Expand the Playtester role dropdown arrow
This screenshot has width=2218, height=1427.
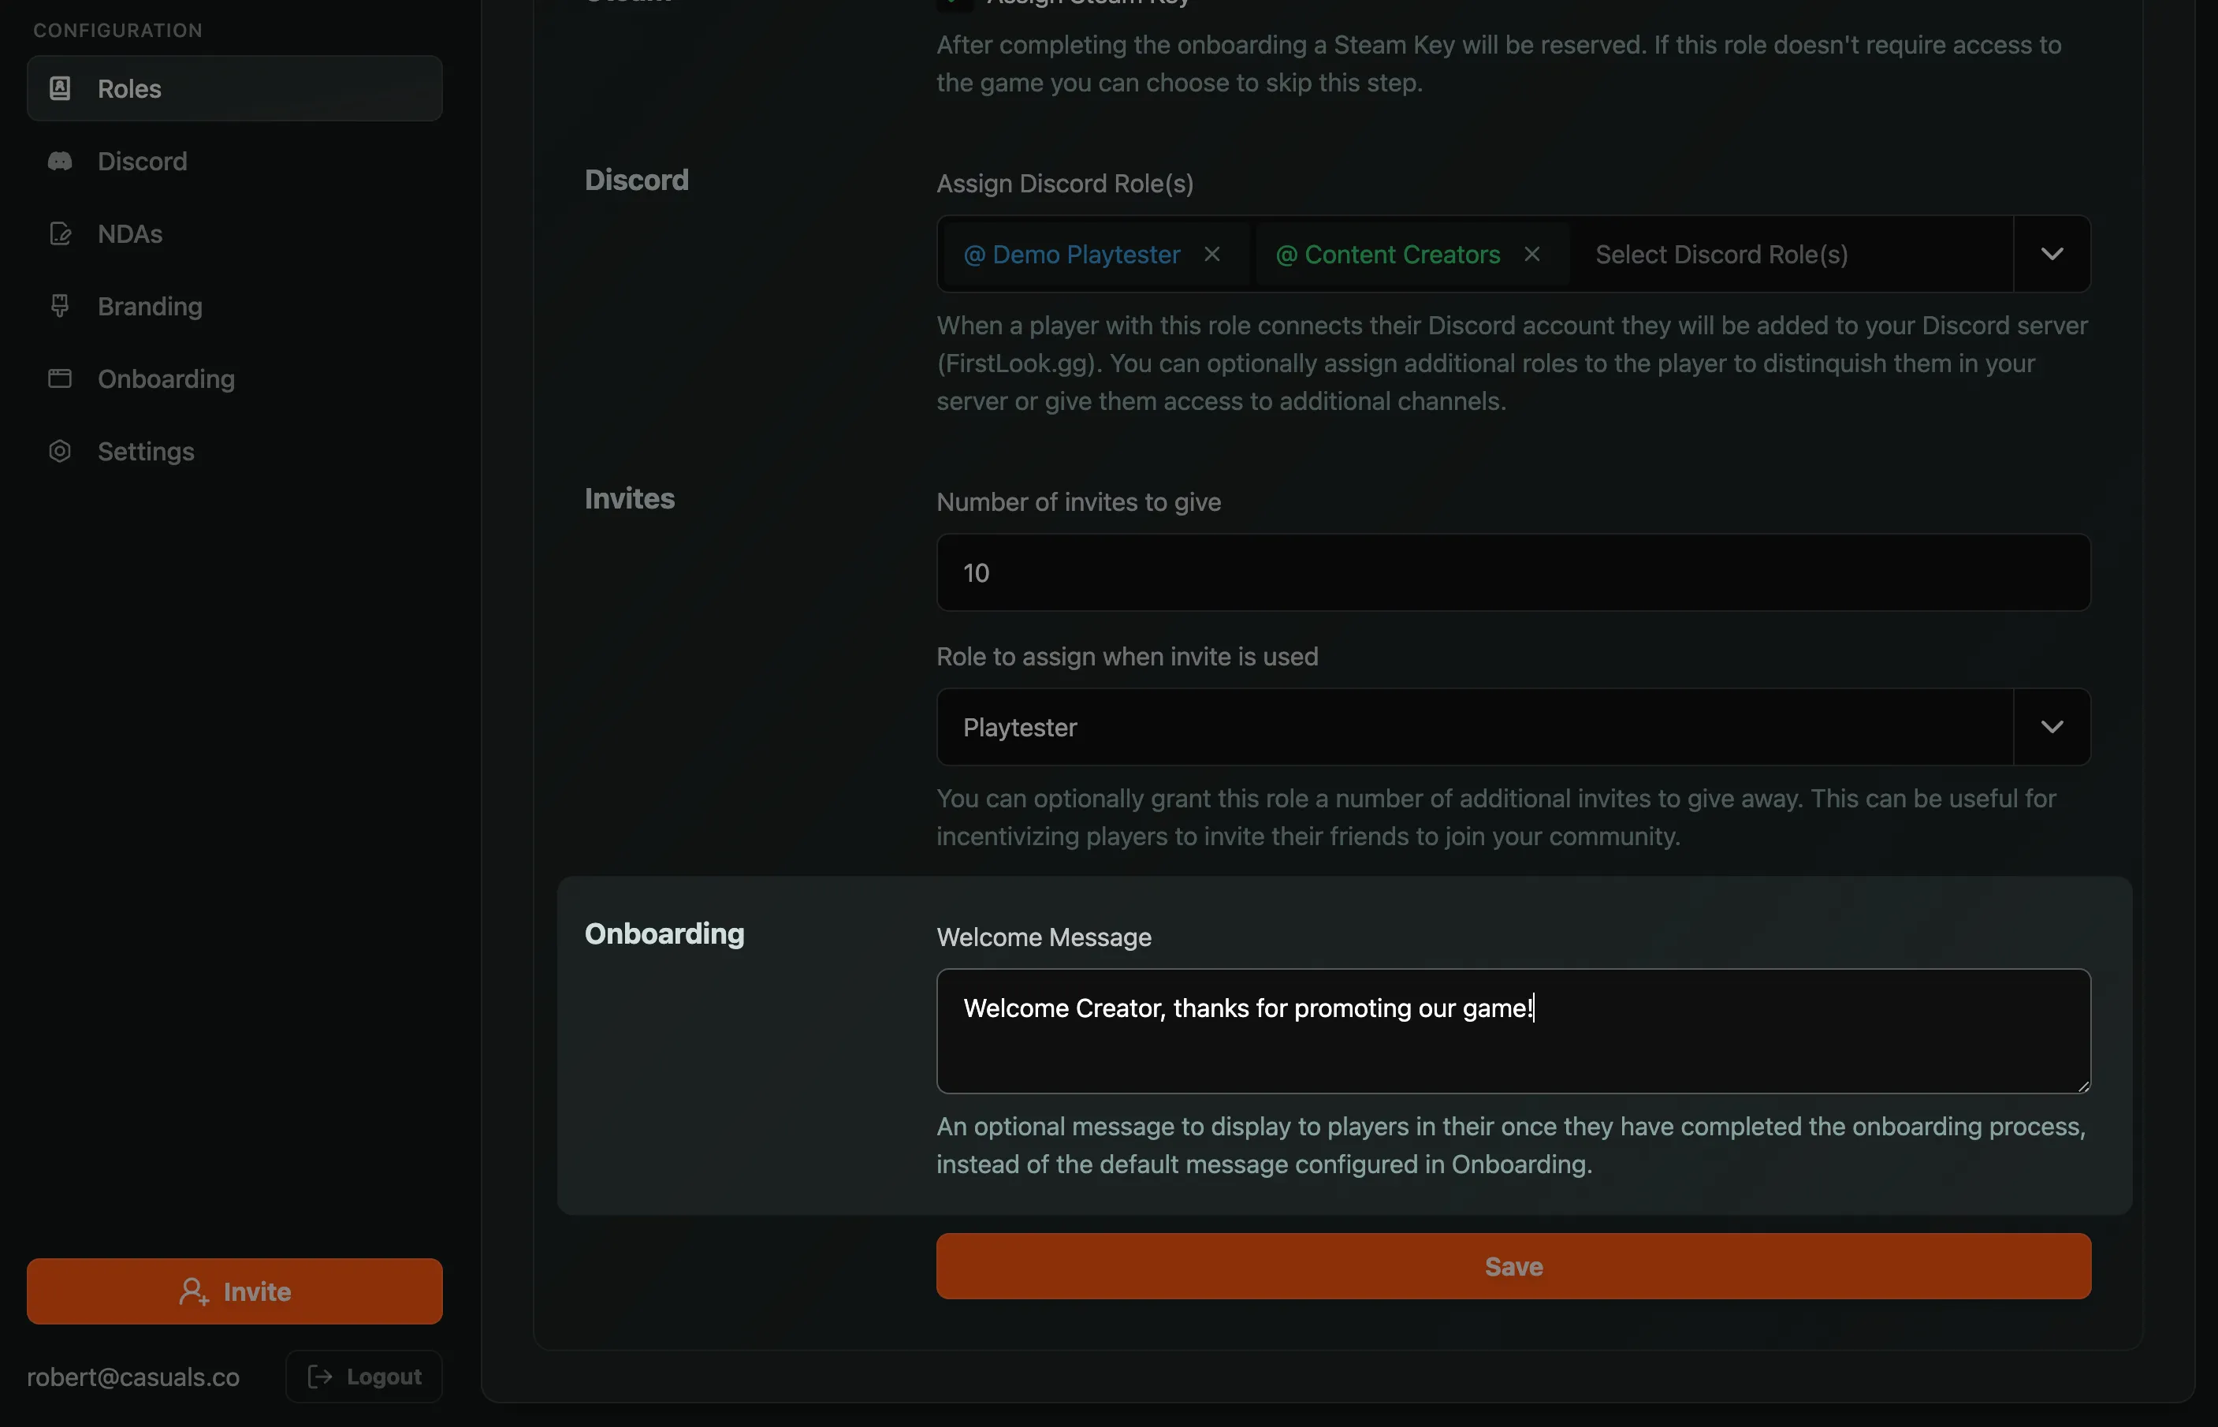2052,726
